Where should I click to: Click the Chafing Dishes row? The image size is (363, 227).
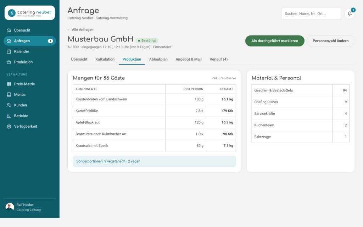[301, 102]
